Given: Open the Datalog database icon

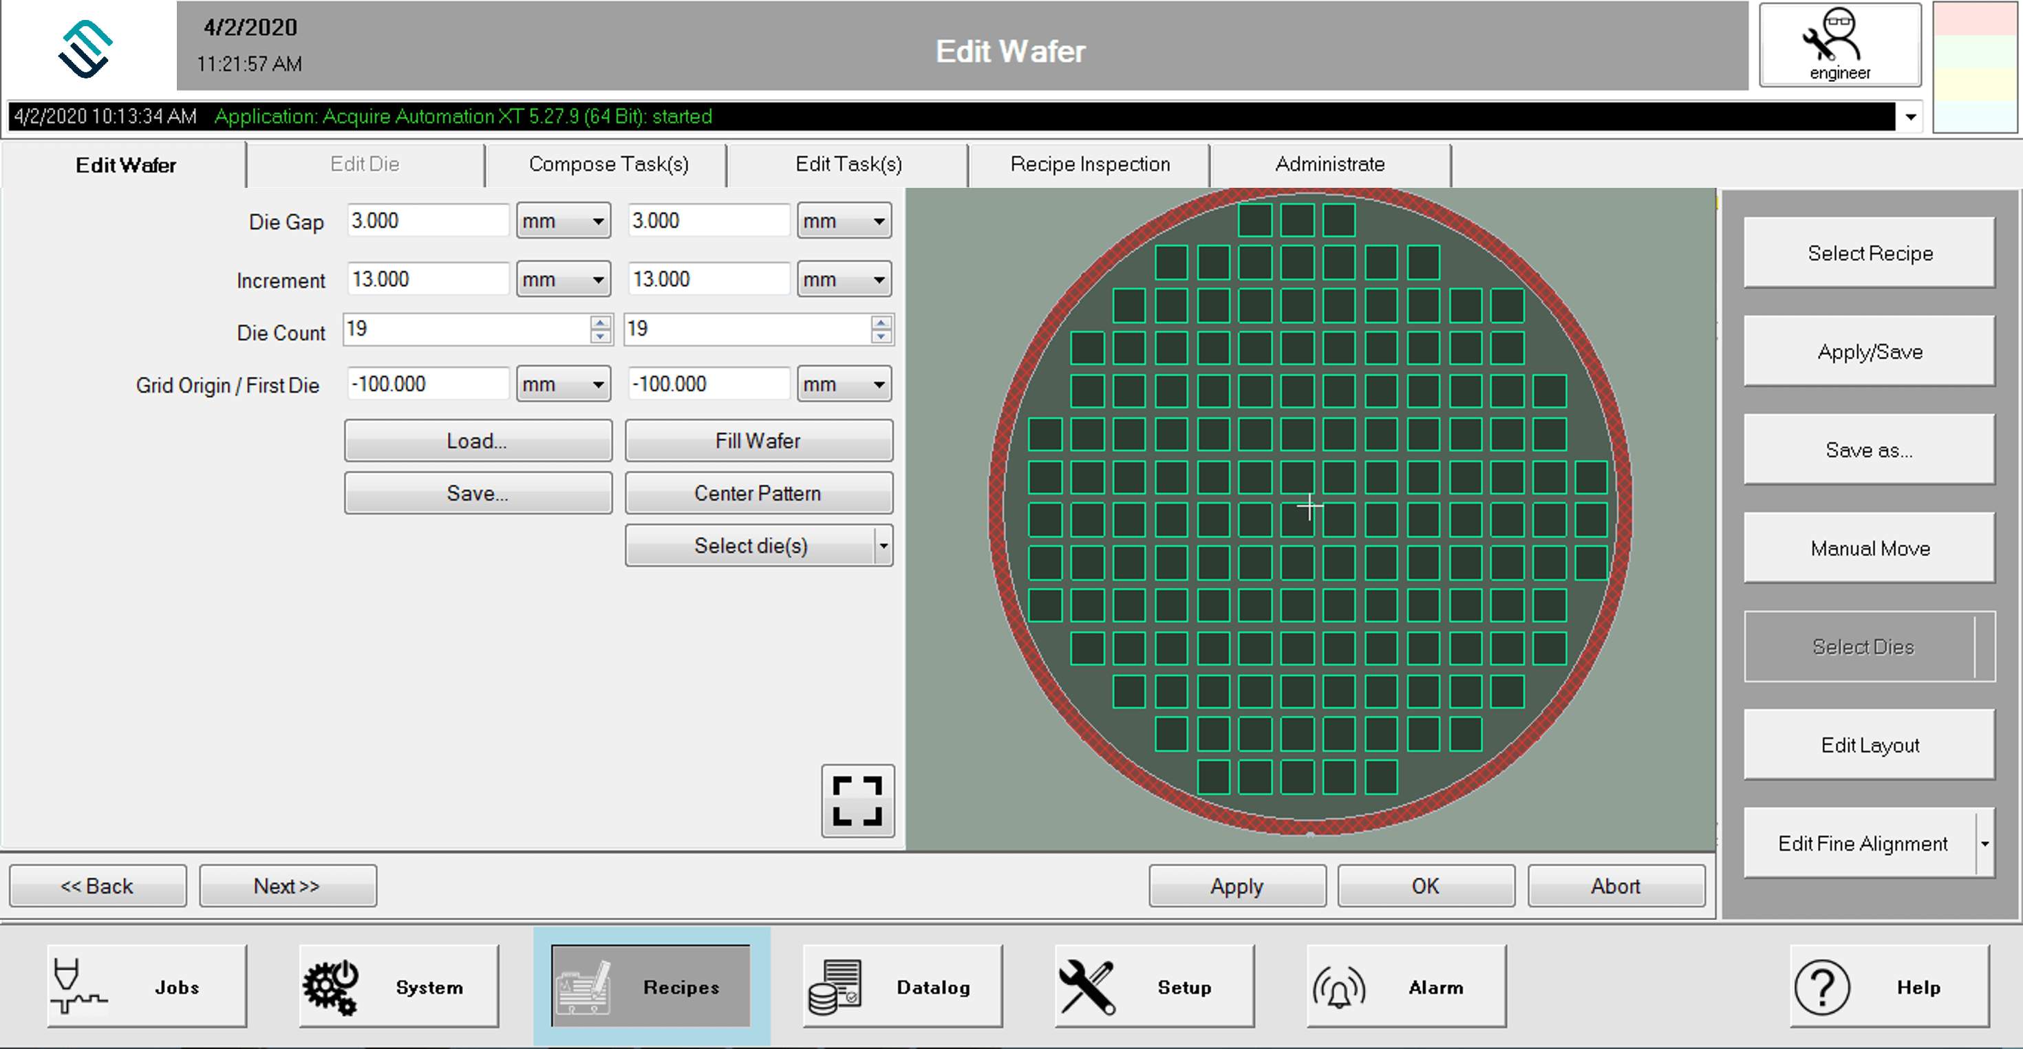Looking at the screenshot, I should 835,986.
